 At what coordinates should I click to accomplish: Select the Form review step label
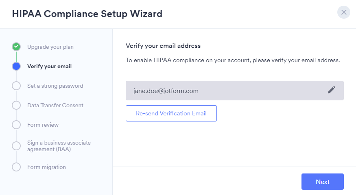tap(43, 125)
